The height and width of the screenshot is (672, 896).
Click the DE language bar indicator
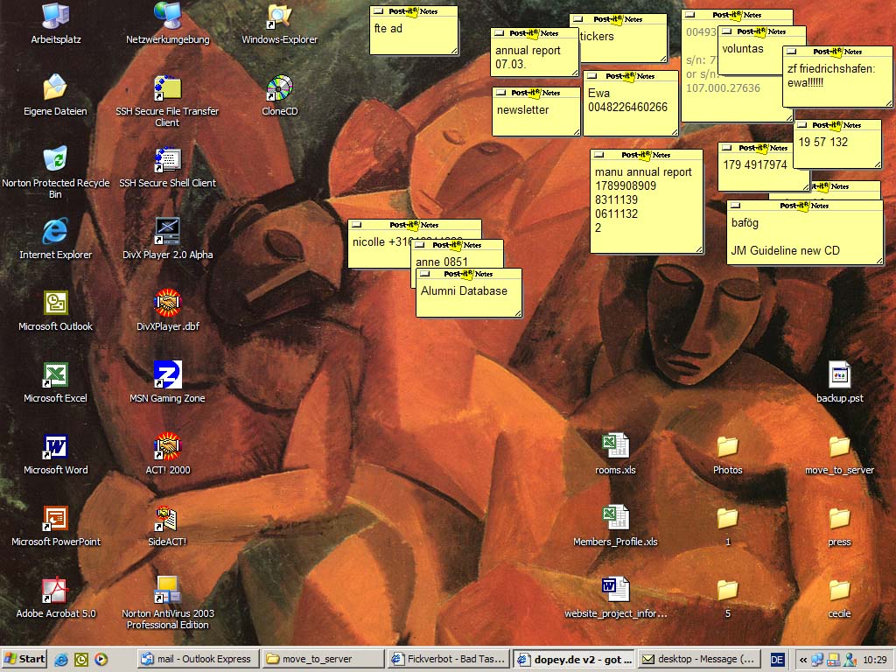[777, 660]
